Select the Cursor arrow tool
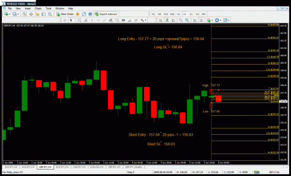 click(x=71, y=20)
